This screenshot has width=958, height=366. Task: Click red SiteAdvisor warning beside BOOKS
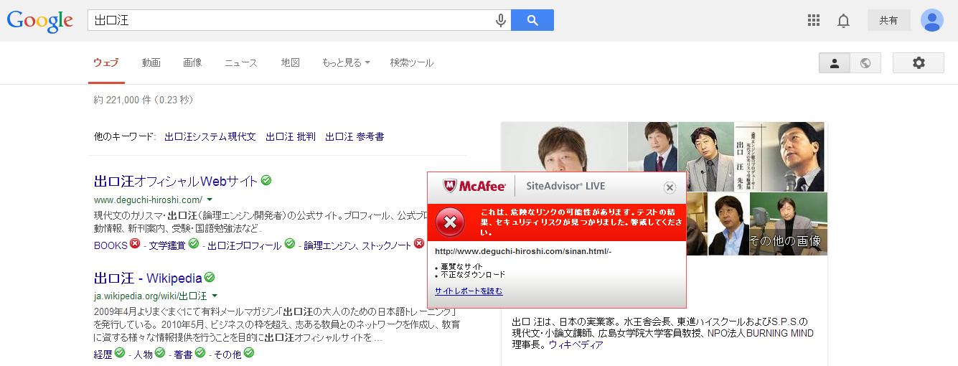click(x=135, y=245)
